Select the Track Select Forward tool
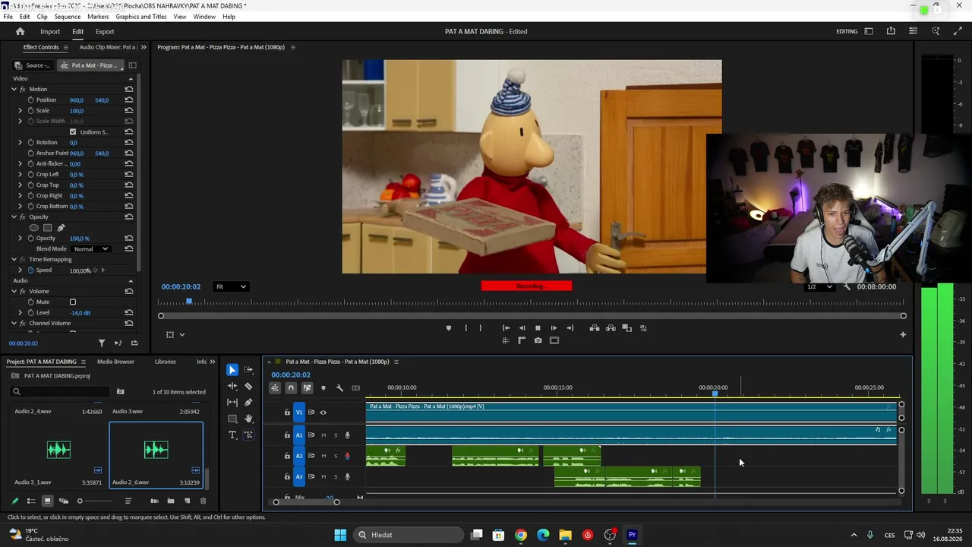 [248, 370]
